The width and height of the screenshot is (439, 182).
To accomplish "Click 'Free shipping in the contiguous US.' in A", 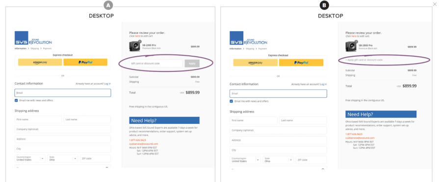I will tap(149, 107).
